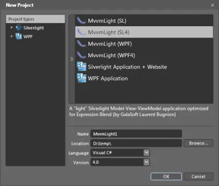Click the Location input field

pos(136,143)
